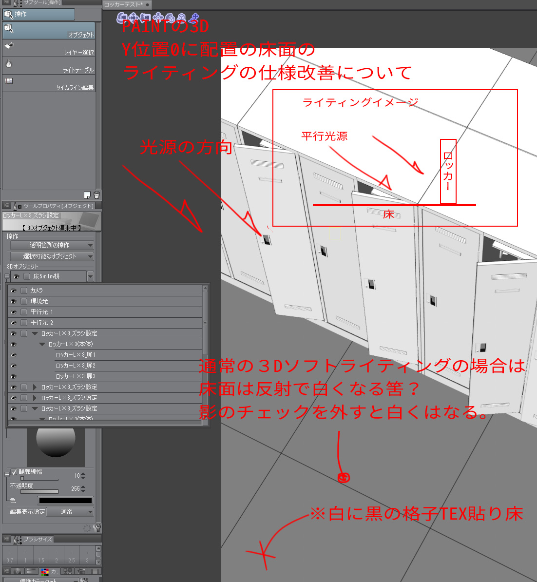This screenshot has height=582, width=537.
Task: Select ロッカーL×3_扉2 in the object list
Action: [76, 366]
